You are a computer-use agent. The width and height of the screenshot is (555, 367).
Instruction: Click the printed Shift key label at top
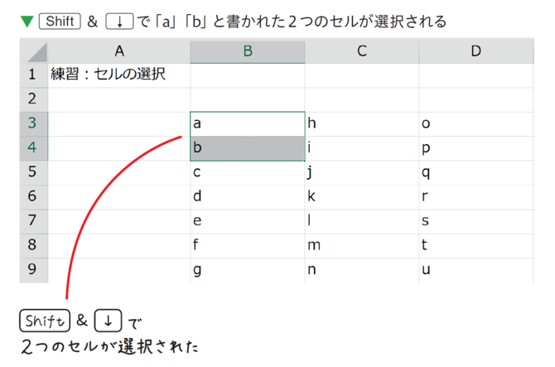tap(60, 22)
